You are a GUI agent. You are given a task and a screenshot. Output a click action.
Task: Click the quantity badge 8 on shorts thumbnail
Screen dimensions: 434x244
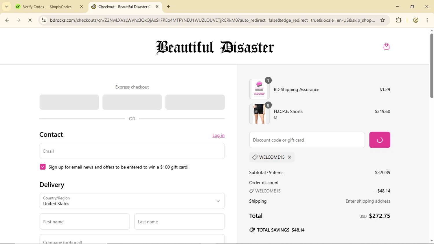(268, 105)
